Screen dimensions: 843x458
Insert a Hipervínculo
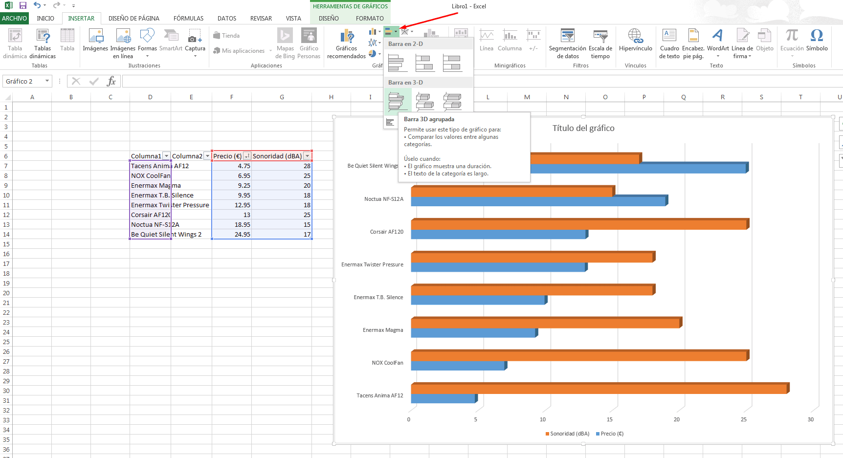coord(635,40)
